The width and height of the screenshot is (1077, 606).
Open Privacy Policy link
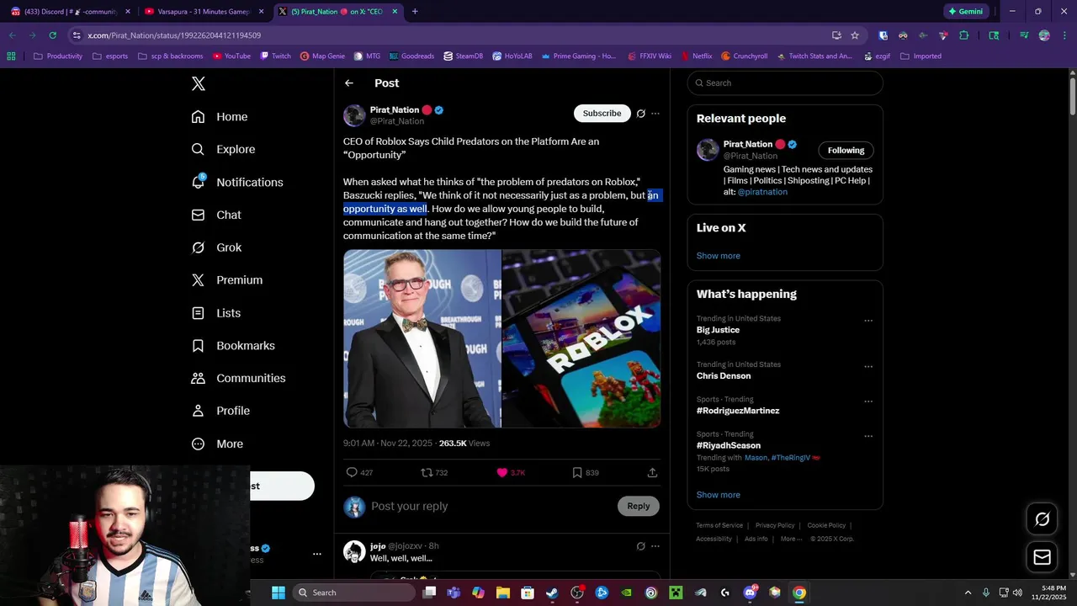(775, 525)
